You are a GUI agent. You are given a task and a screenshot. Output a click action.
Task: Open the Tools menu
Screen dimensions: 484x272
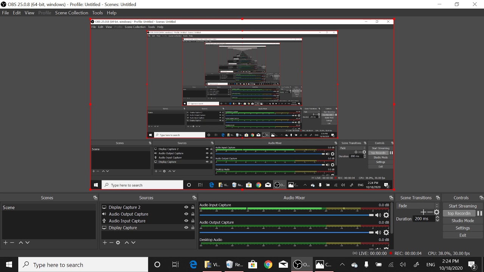click(98, 13)
